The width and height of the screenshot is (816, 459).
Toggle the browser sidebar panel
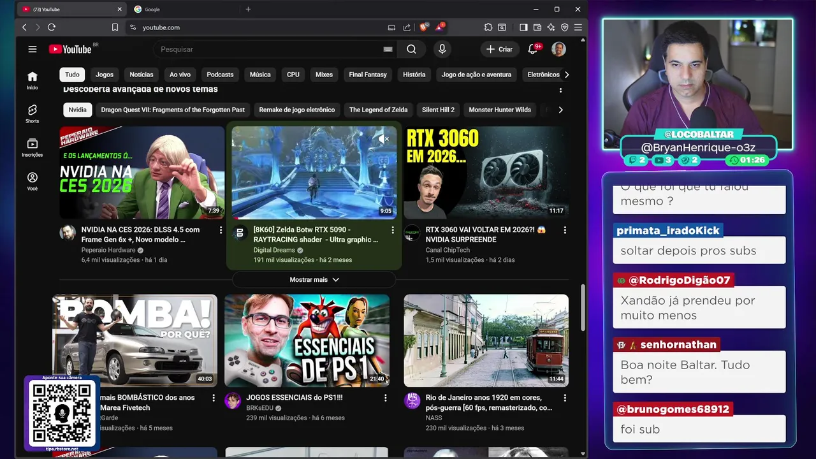pyautogui.click(x=523, y=27)
